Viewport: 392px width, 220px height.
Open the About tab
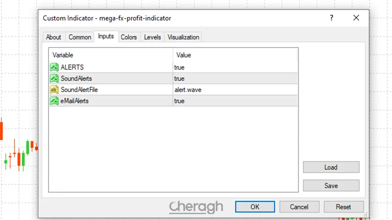pyautogui.click(x=53, y=37)
